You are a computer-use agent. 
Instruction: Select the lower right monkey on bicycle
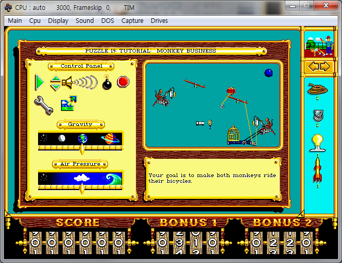pos(266,127)
